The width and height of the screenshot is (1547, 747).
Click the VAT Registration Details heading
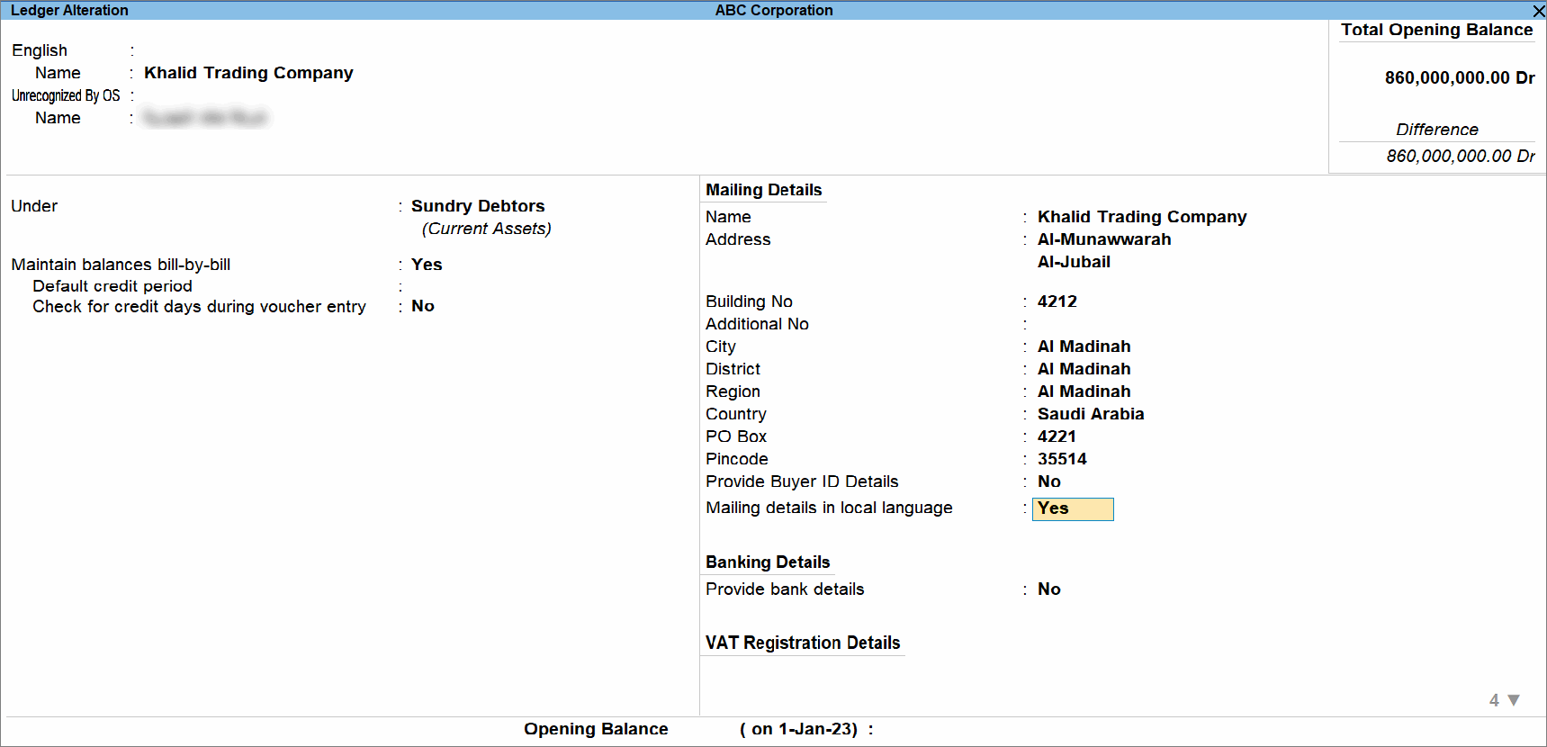tap(803, 643)
